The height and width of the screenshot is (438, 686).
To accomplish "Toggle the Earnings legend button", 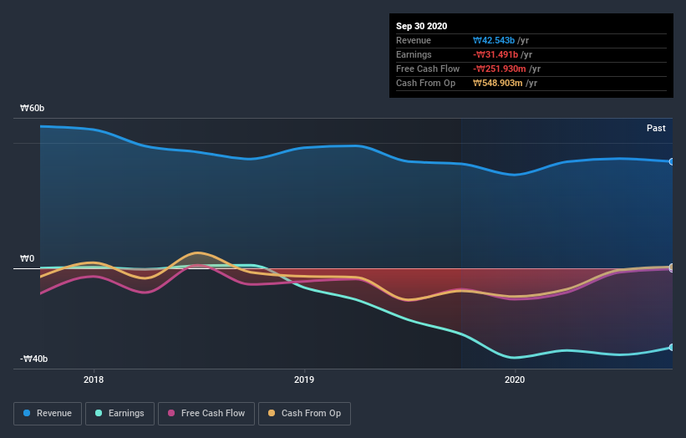I will click(119, 414).
